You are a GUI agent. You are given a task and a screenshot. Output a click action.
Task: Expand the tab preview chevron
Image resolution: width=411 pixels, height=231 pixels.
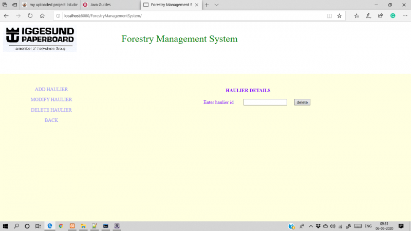(216, 5)
